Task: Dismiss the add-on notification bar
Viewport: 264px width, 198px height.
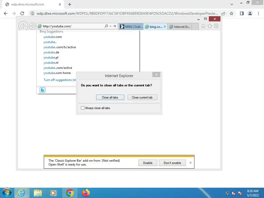Action: (x=191, y=163)
